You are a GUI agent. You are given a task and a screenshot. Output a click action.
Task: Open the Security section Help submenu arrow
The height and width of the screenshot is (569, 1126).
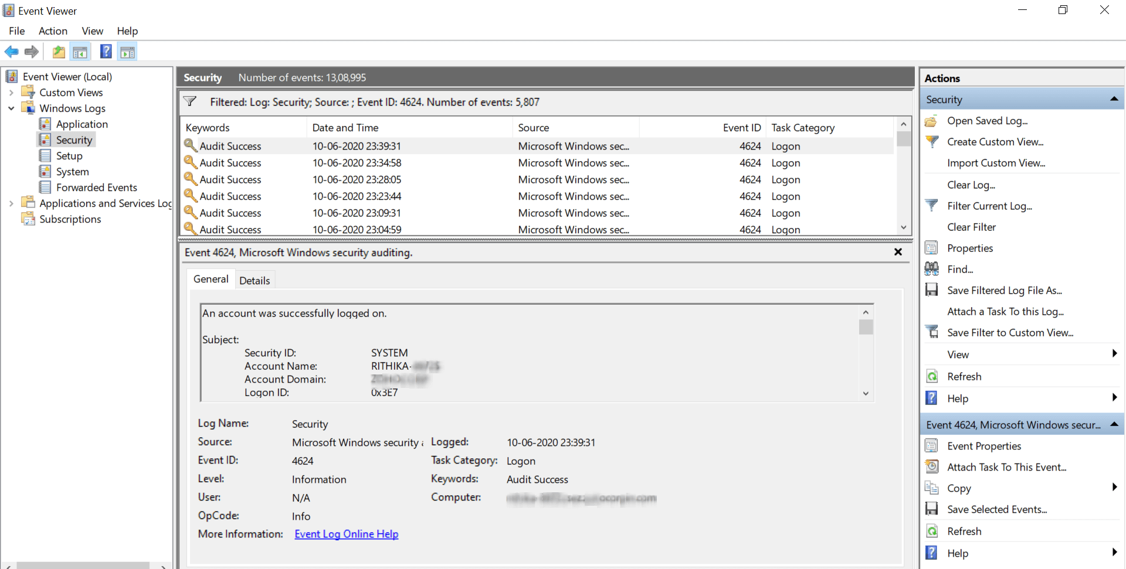pyautogui.click(x=1114, y=397)
